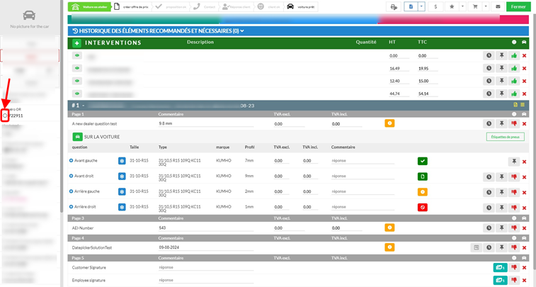This screenshot has width=536, height=287.
Task: Toggle thumbs-down on Avant droit row
Action: point(514,177)
